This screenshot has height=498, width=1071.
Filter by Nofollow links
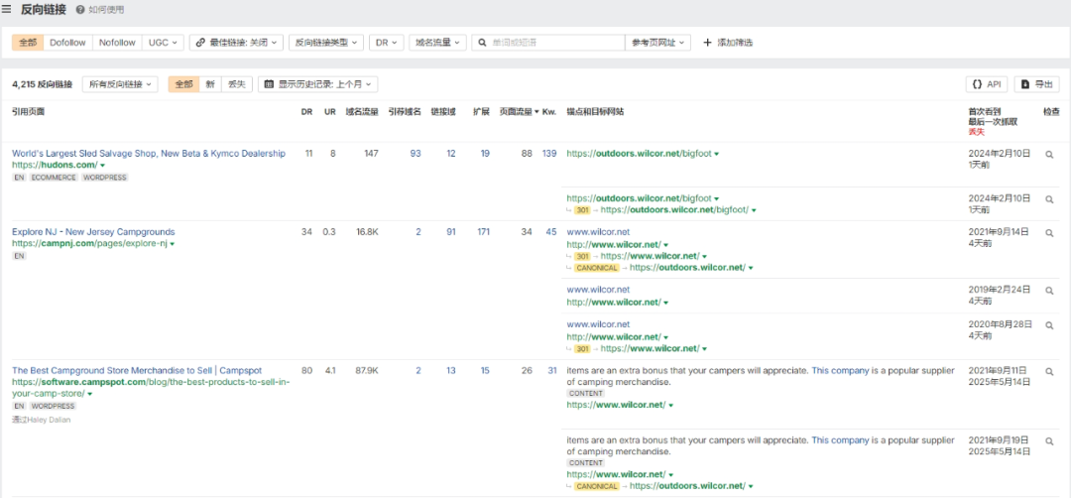[117, 43]
